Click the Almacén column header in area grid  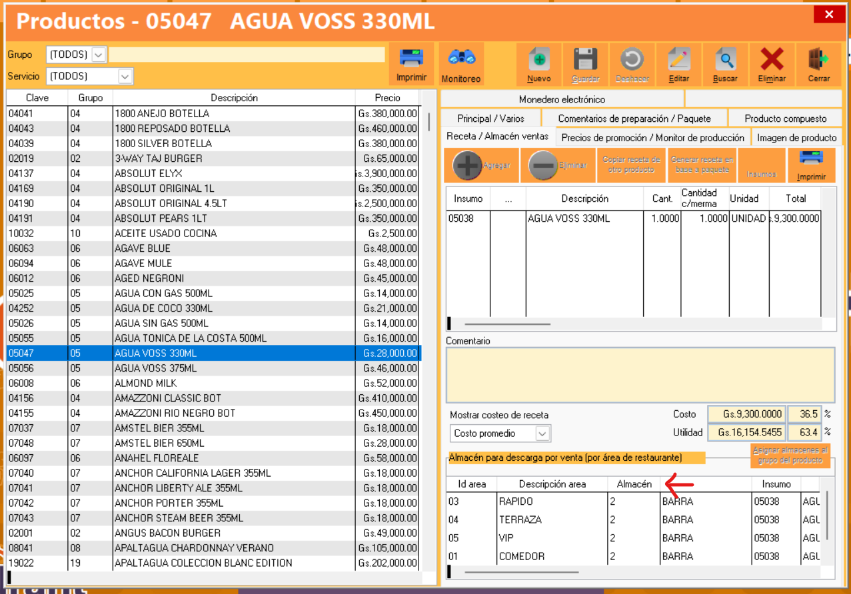point(634,484)
